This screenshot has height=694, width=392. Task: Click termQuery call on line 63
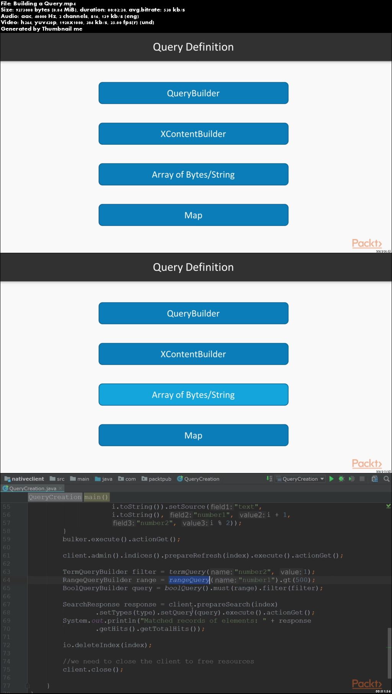187,572
